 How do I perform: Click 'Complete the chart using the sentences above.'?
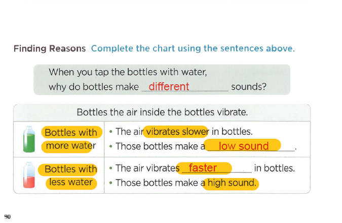pos(193,48)
